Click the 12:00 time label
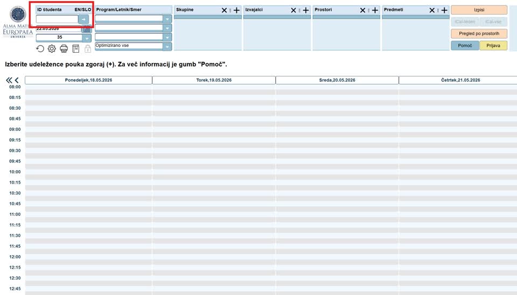This screenshot has width=517, height=295. point(15,257)
